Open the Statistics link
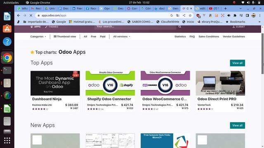The image size is (264, 148). point(180,37)
